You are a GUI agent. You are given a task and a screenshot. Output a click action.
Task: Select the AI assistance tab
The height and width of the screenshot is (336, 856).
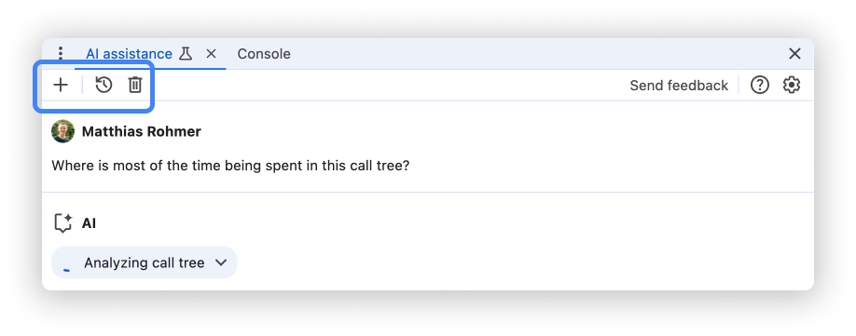coord(129,54)
